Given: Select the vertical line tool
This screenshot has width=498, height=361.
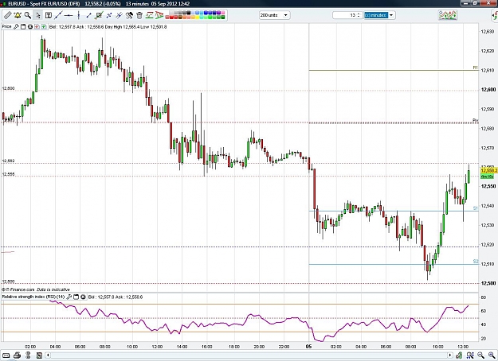Looking at the screenshot, I should tap(78, 15).
